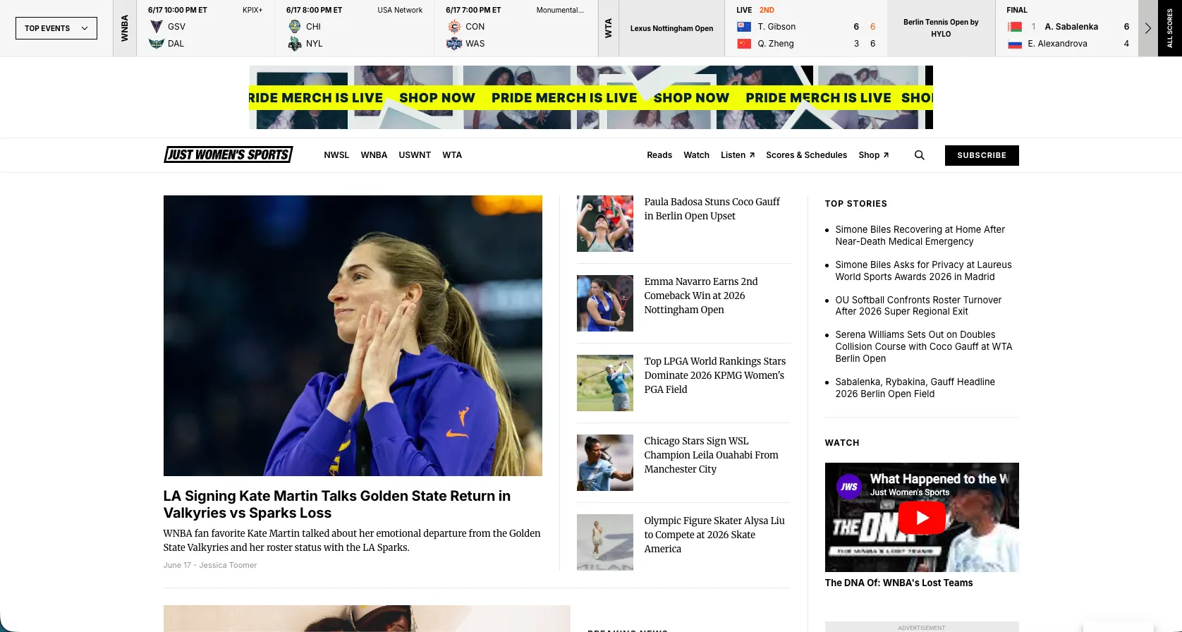Open Simone Biles Asks for Privacy story

(x=923, y=271)
